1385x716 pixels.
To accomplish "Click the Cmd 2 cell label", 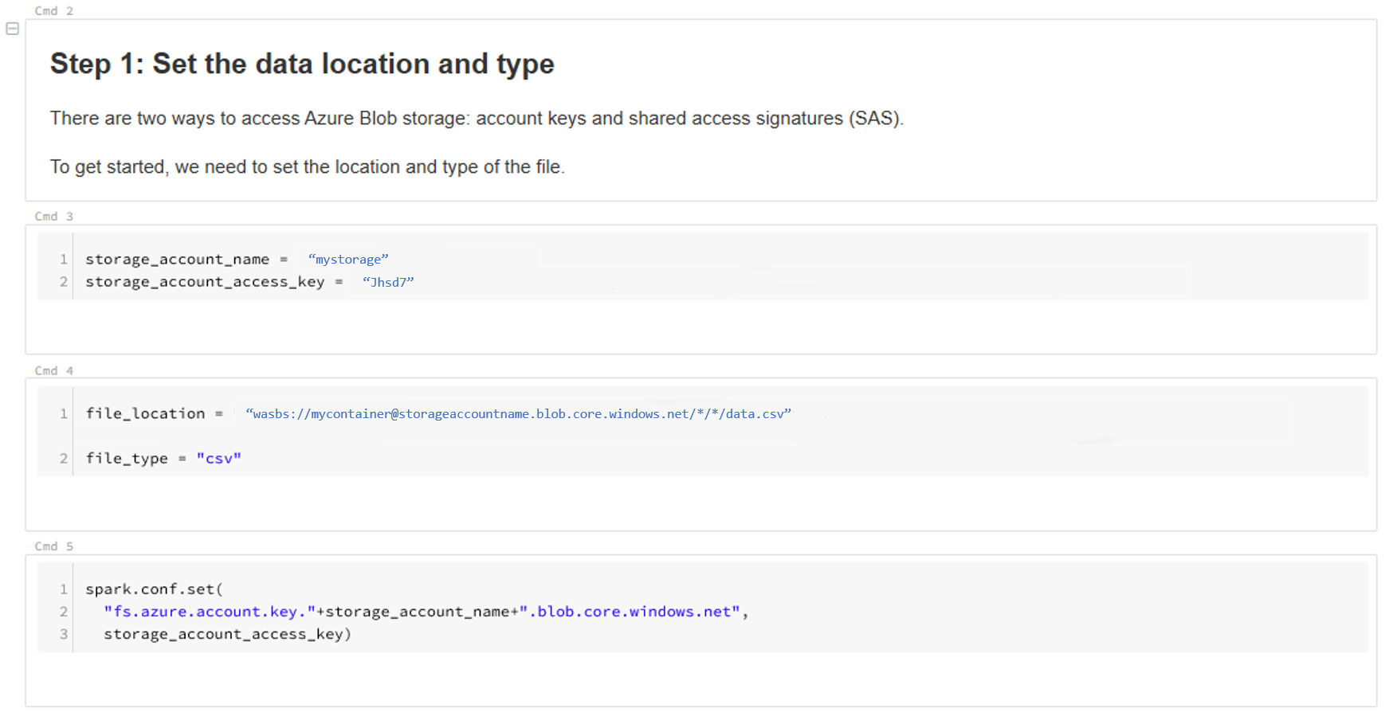I will point(53,11).
